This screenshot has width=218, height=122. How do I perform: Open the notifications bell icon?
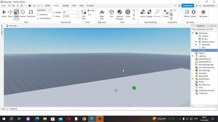[x=179, y=6]
